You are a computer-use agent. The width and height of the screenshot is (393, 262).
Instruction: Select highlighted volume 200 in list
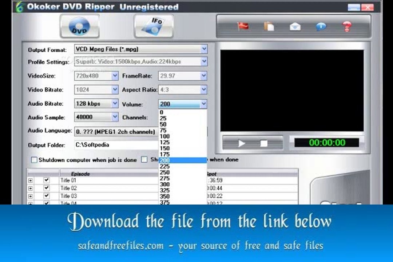(x=183, y=160)
